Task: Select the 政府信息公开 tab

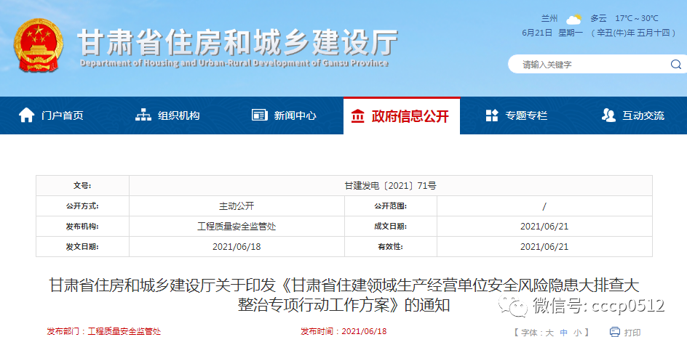Action: coord(401,116)
